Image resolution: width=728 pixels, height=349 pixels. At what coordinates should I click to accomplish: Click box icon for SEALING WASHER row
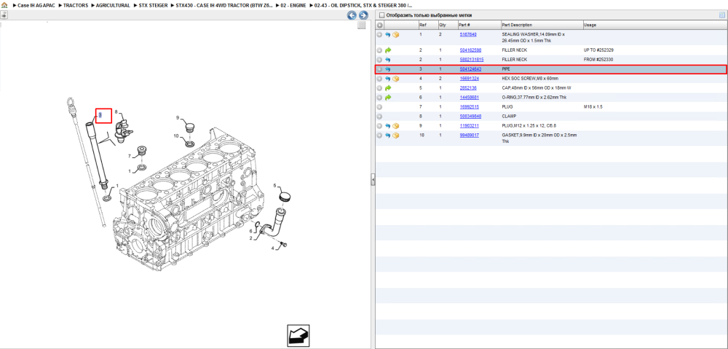coord(396,35)
